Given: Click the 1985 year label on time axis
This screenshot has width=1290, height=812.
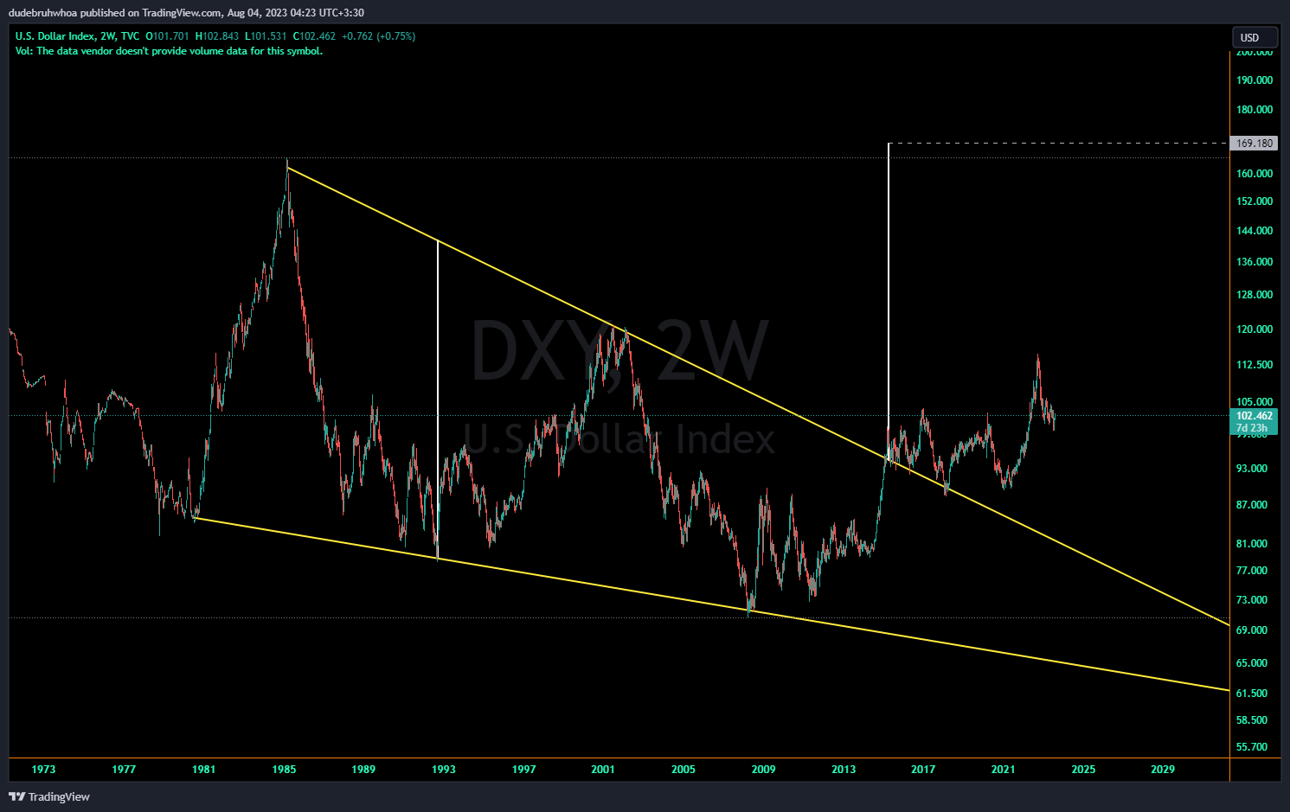Looking at the screenshot, I should point(284,769).
